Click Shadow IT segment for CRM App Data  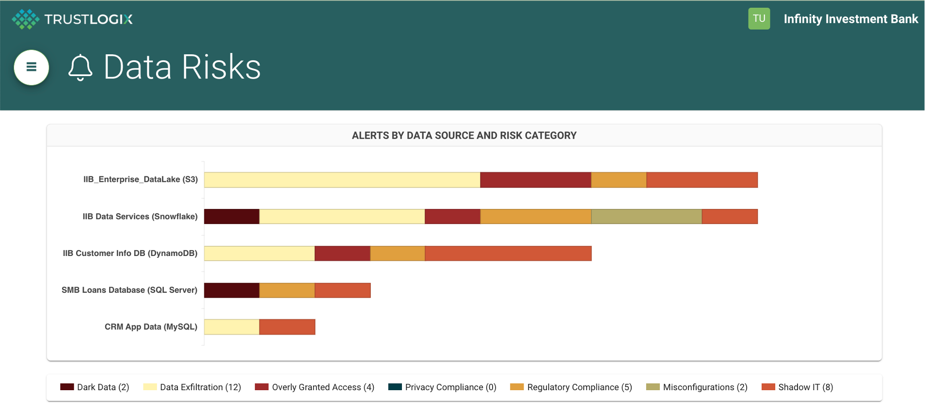[x=287, y=327]
